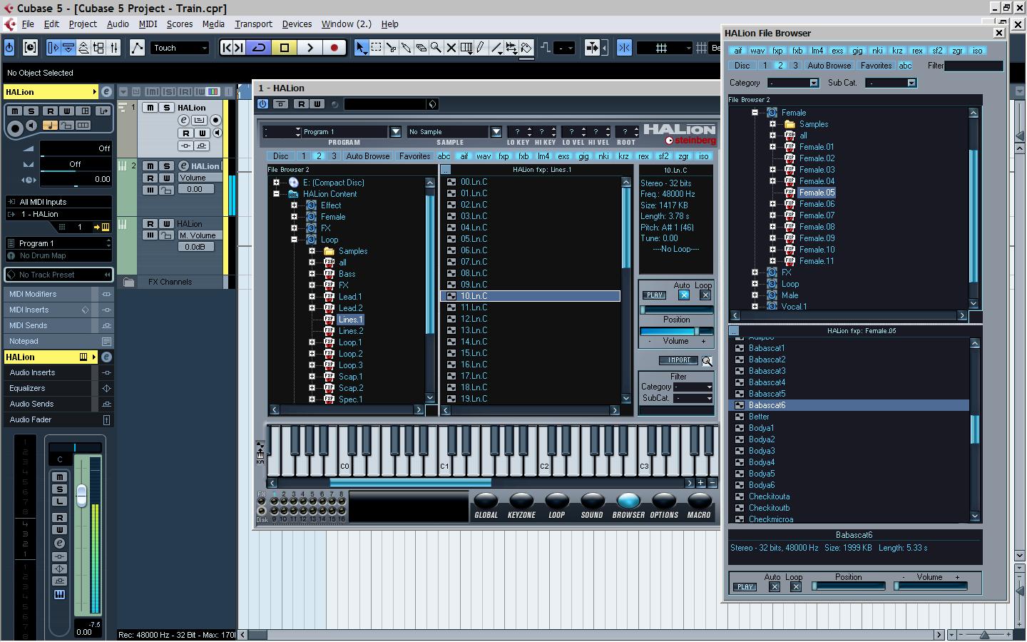Click the Play button in the transport toolbar

pos(310,48)
